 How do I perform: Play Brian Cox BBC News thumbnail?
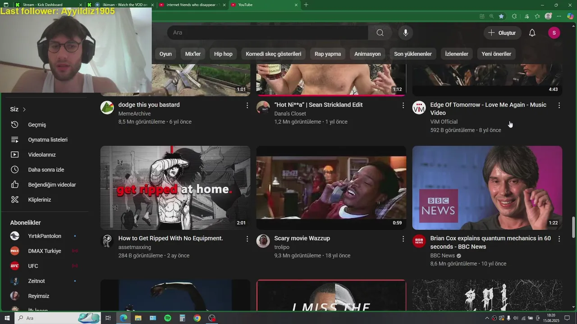coord(487,188)
